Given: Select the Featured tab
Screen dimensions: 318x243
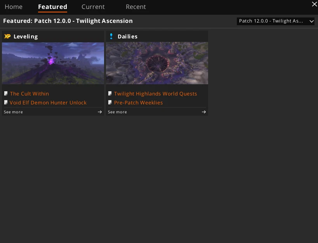Looking at the screenshot, I should point(52,7).
